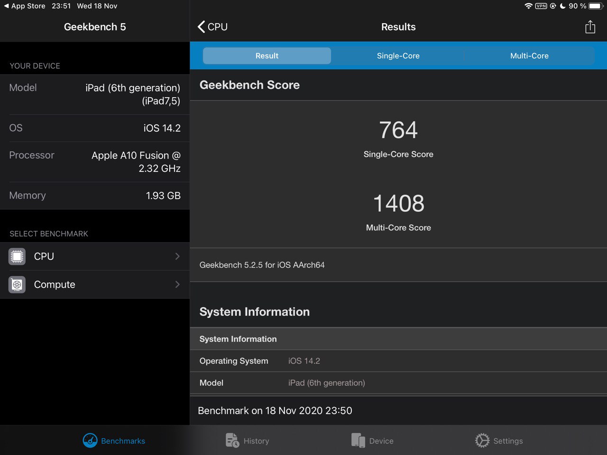Select the Geekbench Score heading
The image size is (607, 455).
coord(249,85)
